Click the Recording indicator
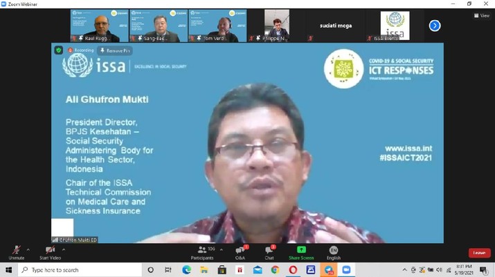The width and height of the screenshot is (495, 277). [x=81, y=50]
